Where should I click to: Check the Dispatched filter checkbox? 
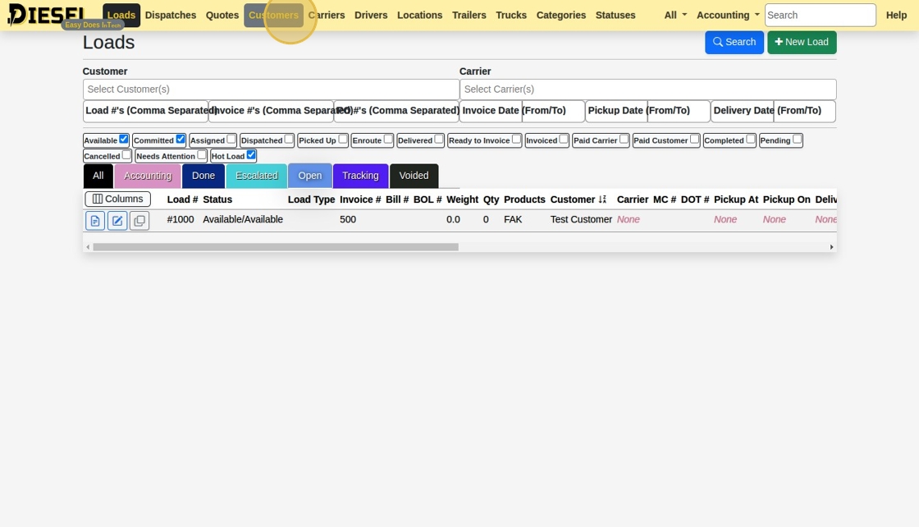(289, 139)
